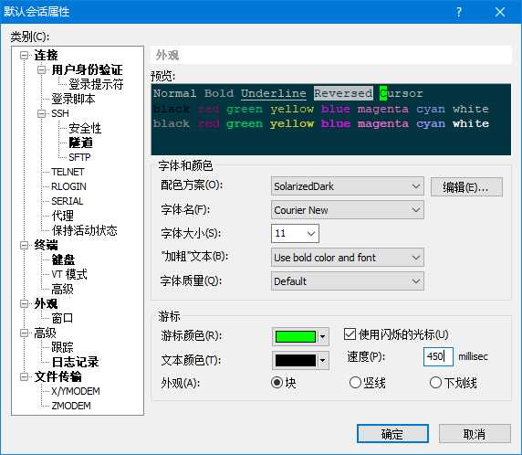Open the 配色方案 SolarizedDark dropdown
Image resolution: width=522 pixels, height=455 pixels.
[347, 186]
